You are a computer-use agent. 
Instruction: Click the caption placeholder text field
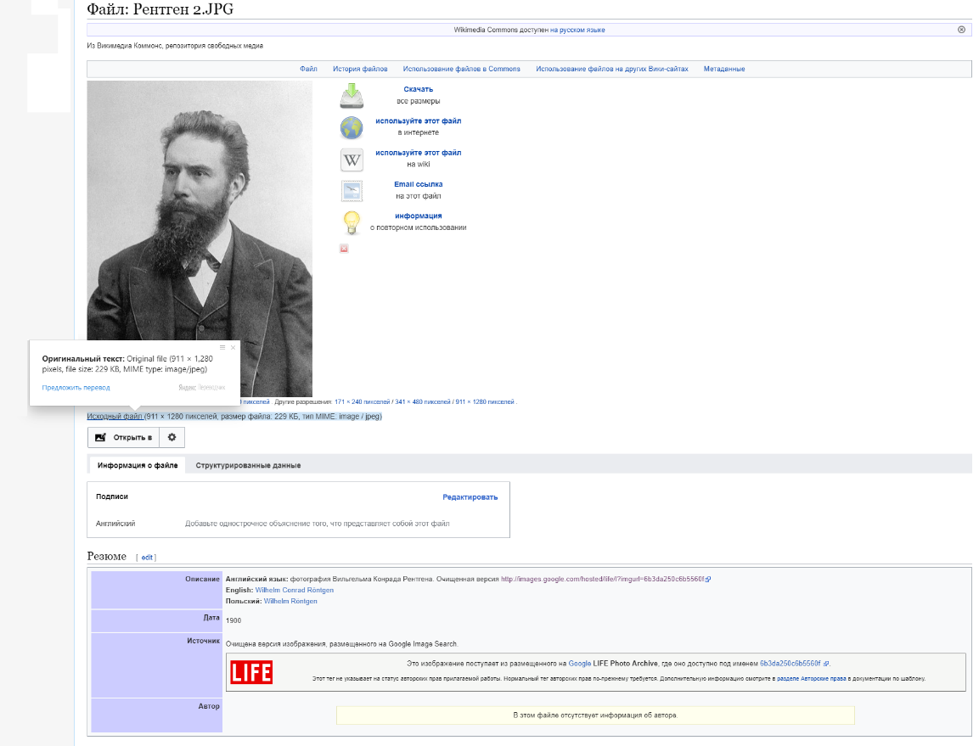click(x=318, y=524)
